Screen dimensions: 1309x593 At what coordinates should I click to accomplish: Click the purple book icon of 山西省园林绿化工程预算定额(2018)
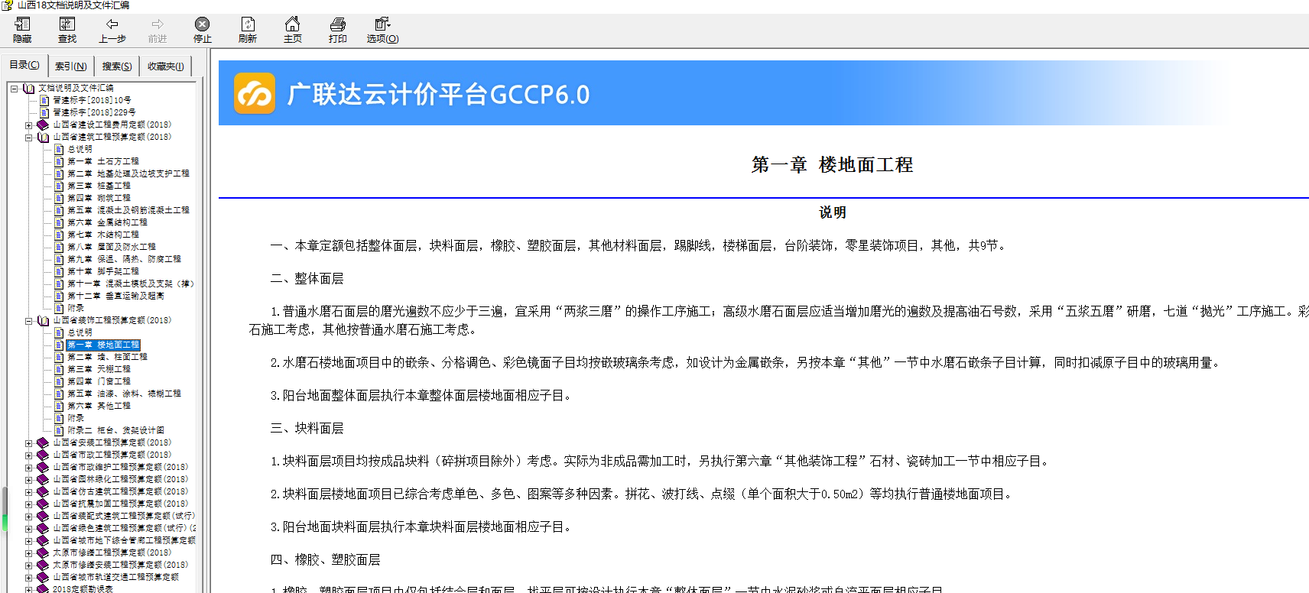coord(43,479)
